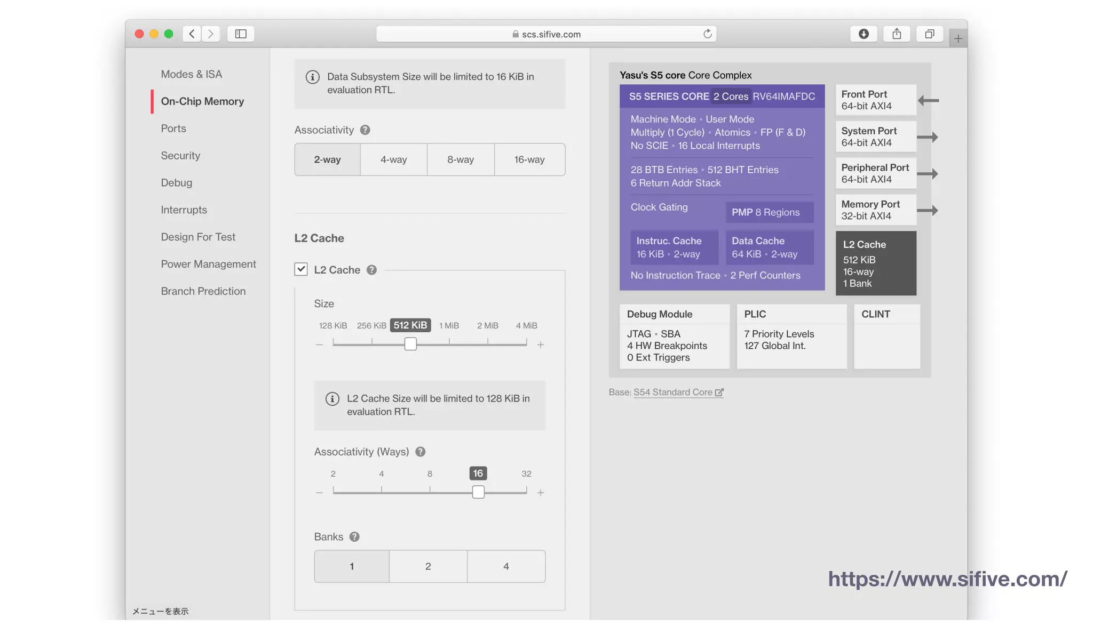Open the Safari downloads icon
This screenshot has width=1093, height=625.
tap(863, 34)
